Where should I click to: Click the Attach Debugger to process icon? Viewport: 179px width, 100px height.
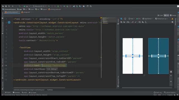click(67, 6)
